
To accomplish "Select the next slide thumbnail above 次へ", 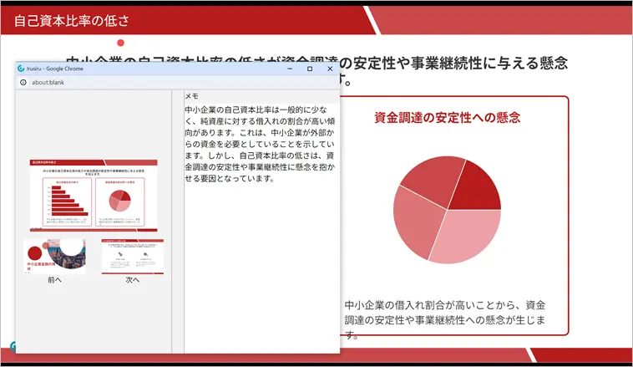I will [x=133, y=257].
